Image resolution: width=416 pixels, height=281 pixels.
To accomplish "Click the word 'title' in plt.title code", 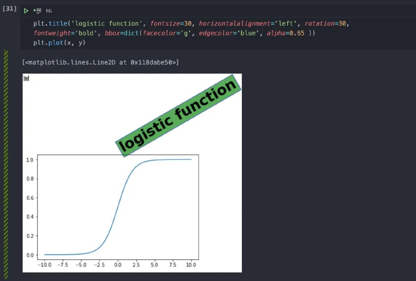I will (x=58, y=23).
